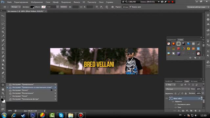Toggle visibility of Наложение цвета effect
The width and height of the screenshot is (210, 118).
[x=176, y=105]
